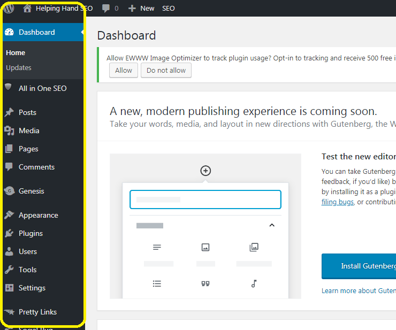Click the Media icon in sidebar
396x330 pixels.
[x=9, y=131]
